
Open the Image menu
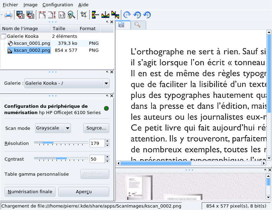point(30,5)
